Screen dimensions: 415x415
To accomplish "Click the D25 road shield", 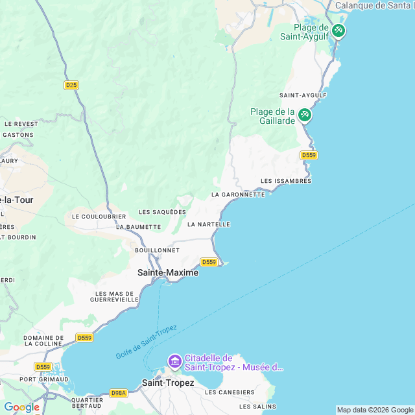I will (71, 85).
